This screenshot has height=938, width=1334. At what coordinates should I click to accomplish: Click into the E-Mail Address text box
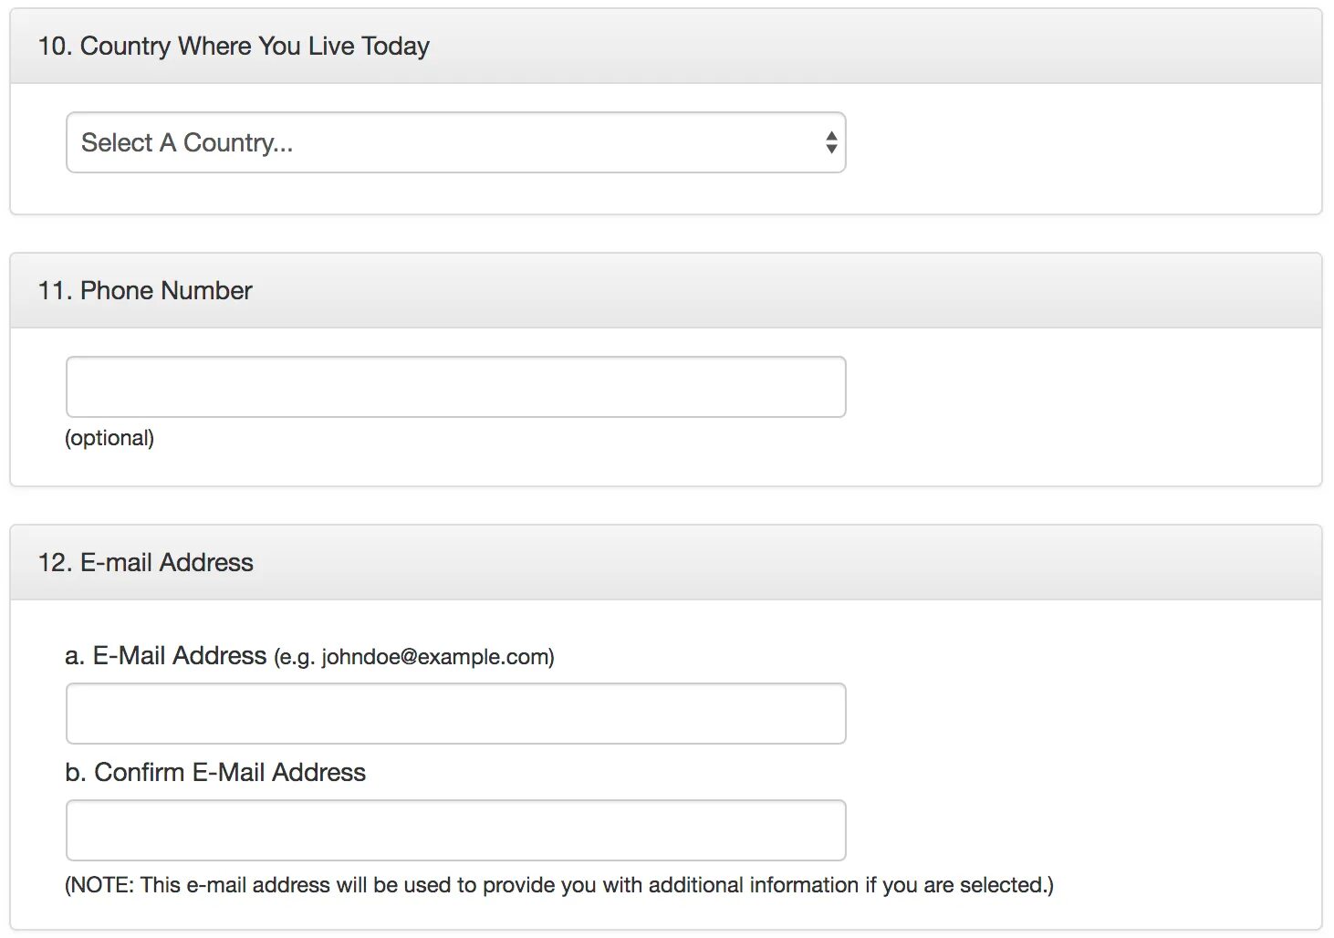[454, 714]
